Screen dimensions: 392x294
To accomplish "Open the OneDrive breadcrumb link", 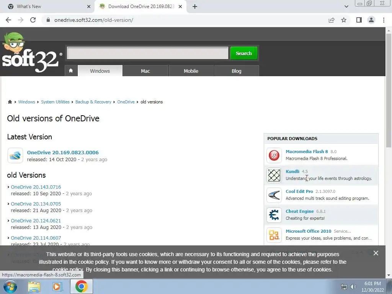I will pyautogui.click(x=126, y=102).
